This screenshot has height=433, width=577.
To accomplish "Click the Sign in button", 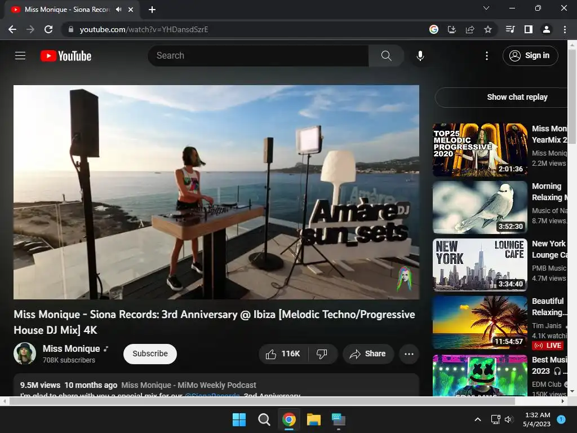I will [x=530, y=56].
